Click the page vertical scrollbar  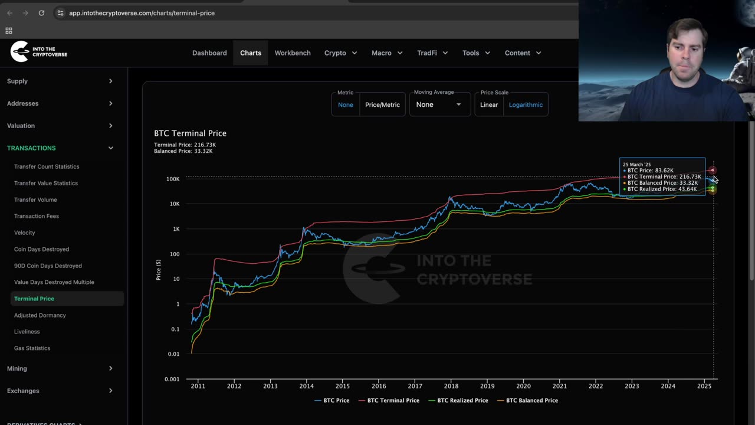[x=751, y=201]
